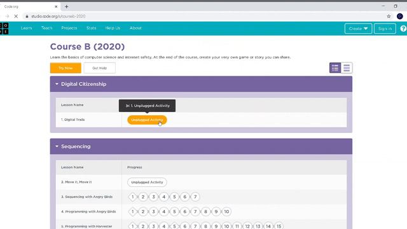Bookmark this page with the star icon
407x229 pixels.
(x=389, y=17)
